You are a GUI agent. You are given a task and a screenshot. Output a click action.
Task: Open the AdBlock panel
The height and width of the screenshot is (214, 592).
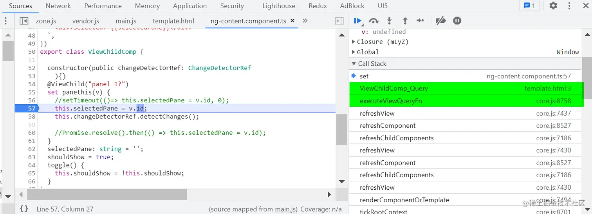coord(352,6)
